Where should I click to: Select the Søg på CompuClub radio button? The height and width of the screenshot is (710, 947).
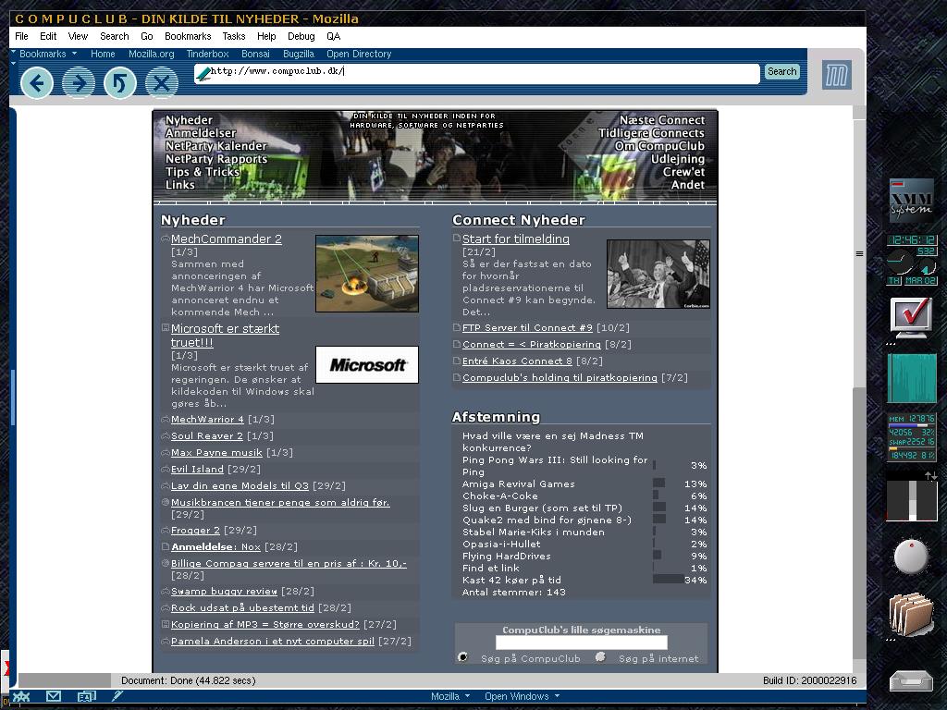(x=462, y=657)
